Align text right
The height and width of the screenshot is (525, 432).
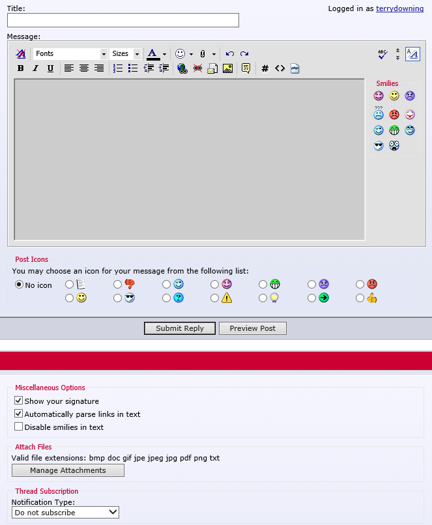(x=99, y=68)
